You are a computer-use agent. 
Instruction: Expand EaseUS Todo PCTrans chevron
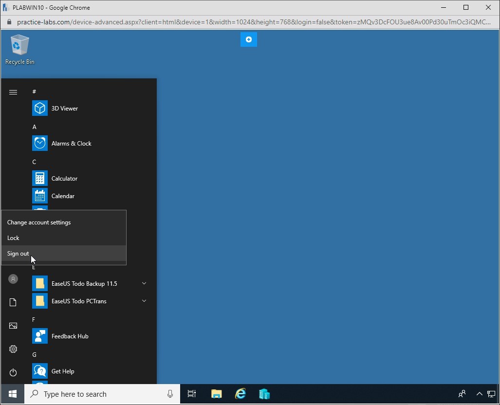[144, 301]
